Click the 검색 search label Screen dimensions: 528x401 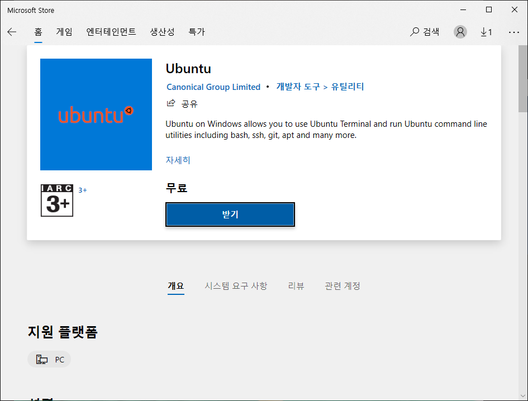[x=431, y=32]
